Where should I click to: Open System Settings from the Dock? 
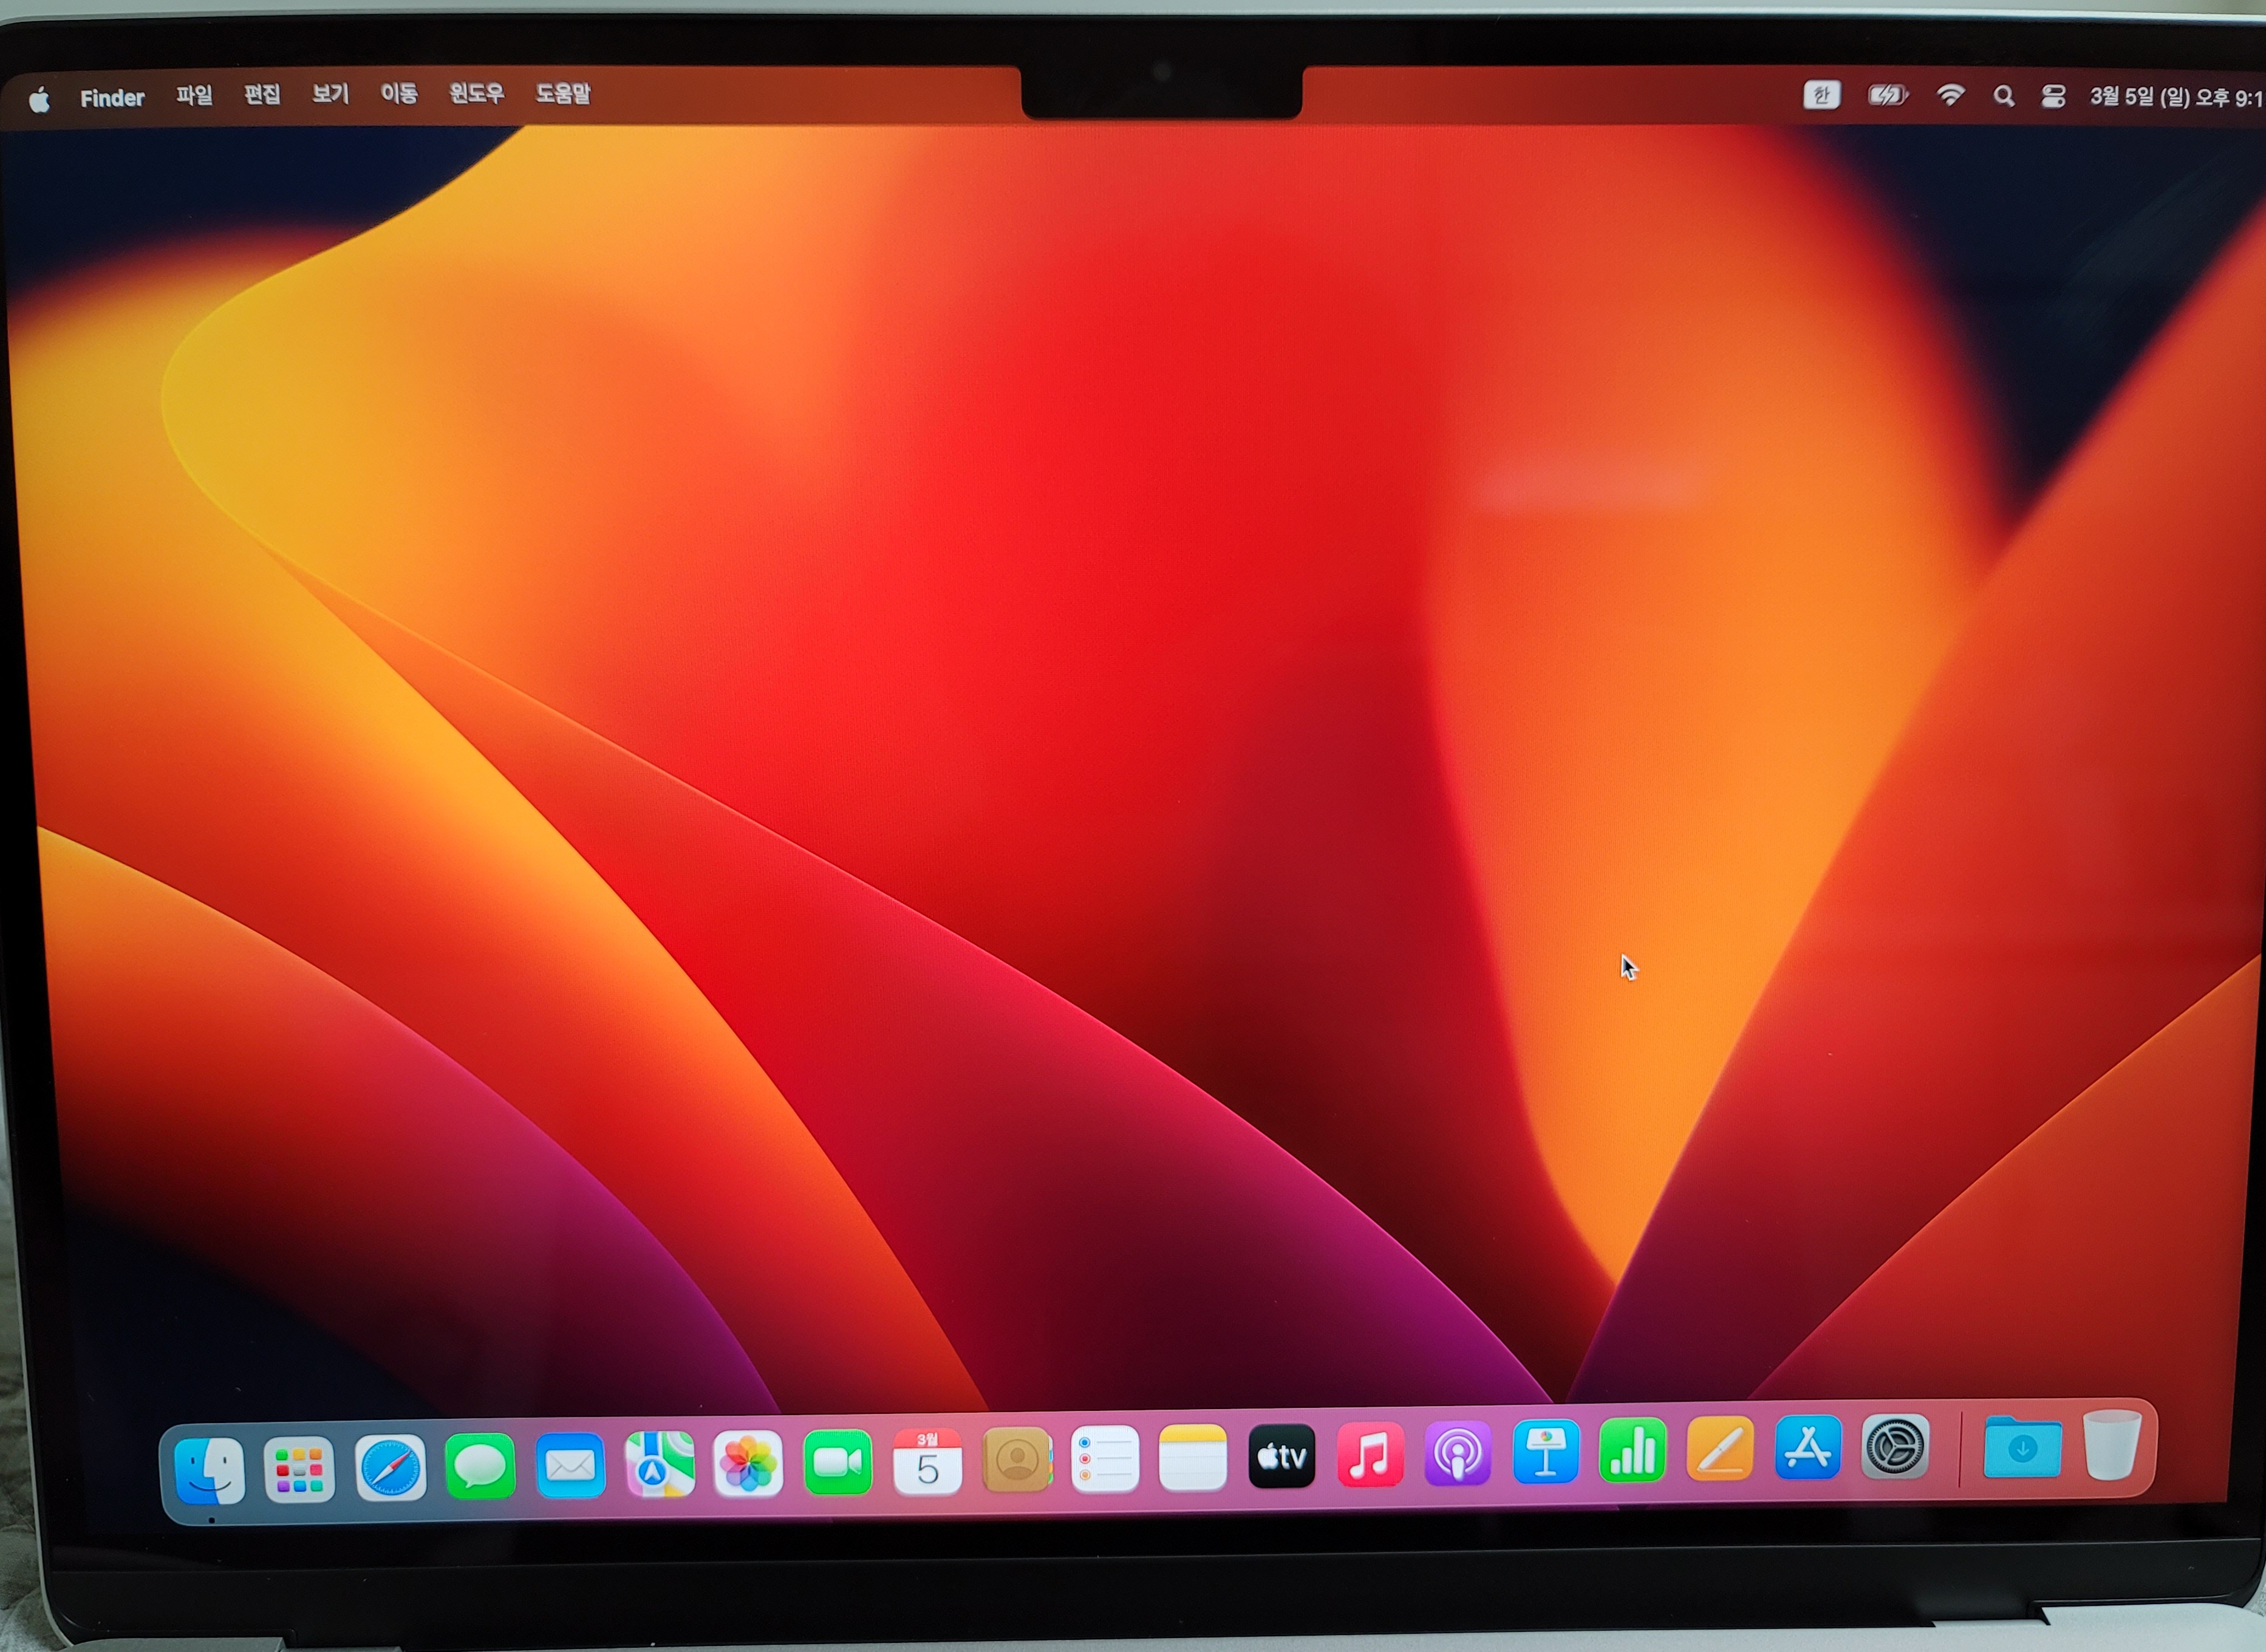click(x=1895, y=1446)
